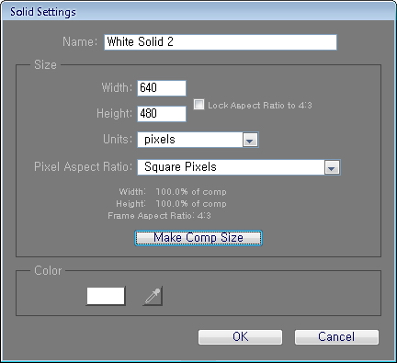The width and height of the screenshot is (397, 363).
Task: Enable Lock Aspect Ratio to 4:3 checkbox
Action: (198, 105)
